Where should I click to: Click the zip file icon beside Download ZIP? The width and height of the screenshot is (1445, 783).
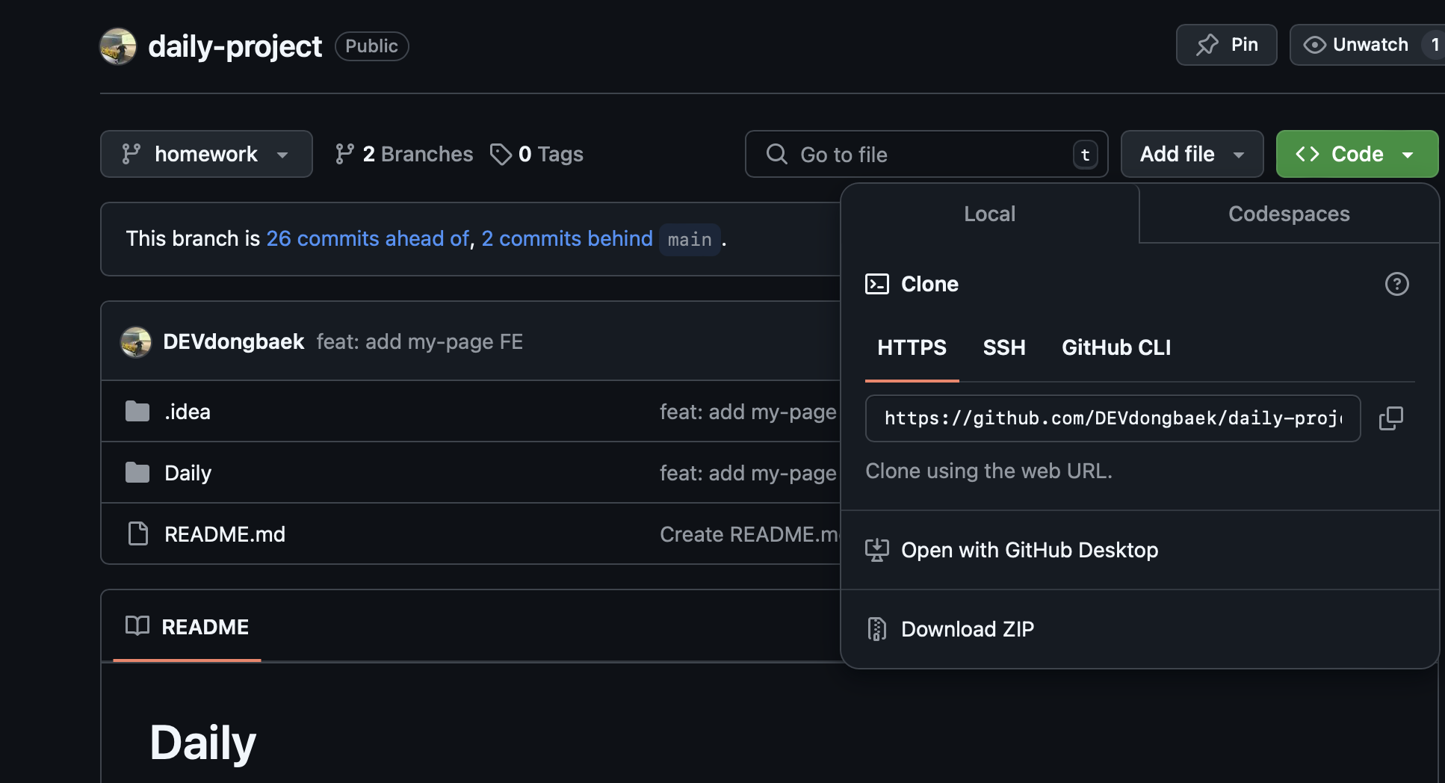coord(877,629)
